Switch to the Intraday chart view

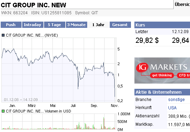coord(33,25)
